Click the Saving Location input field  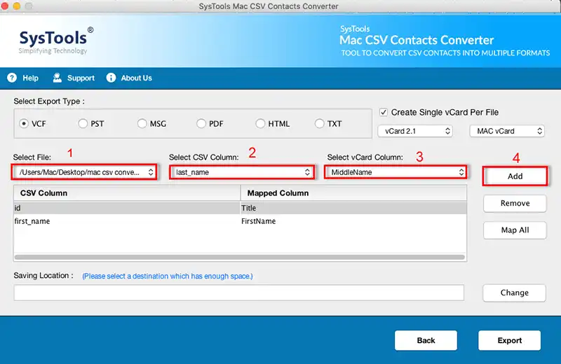pos(239,293)
